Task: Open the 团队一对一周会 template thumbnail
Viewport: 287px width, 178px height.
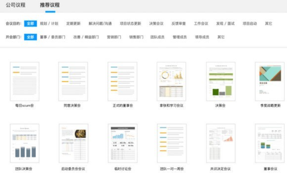Action: [172, 143]
